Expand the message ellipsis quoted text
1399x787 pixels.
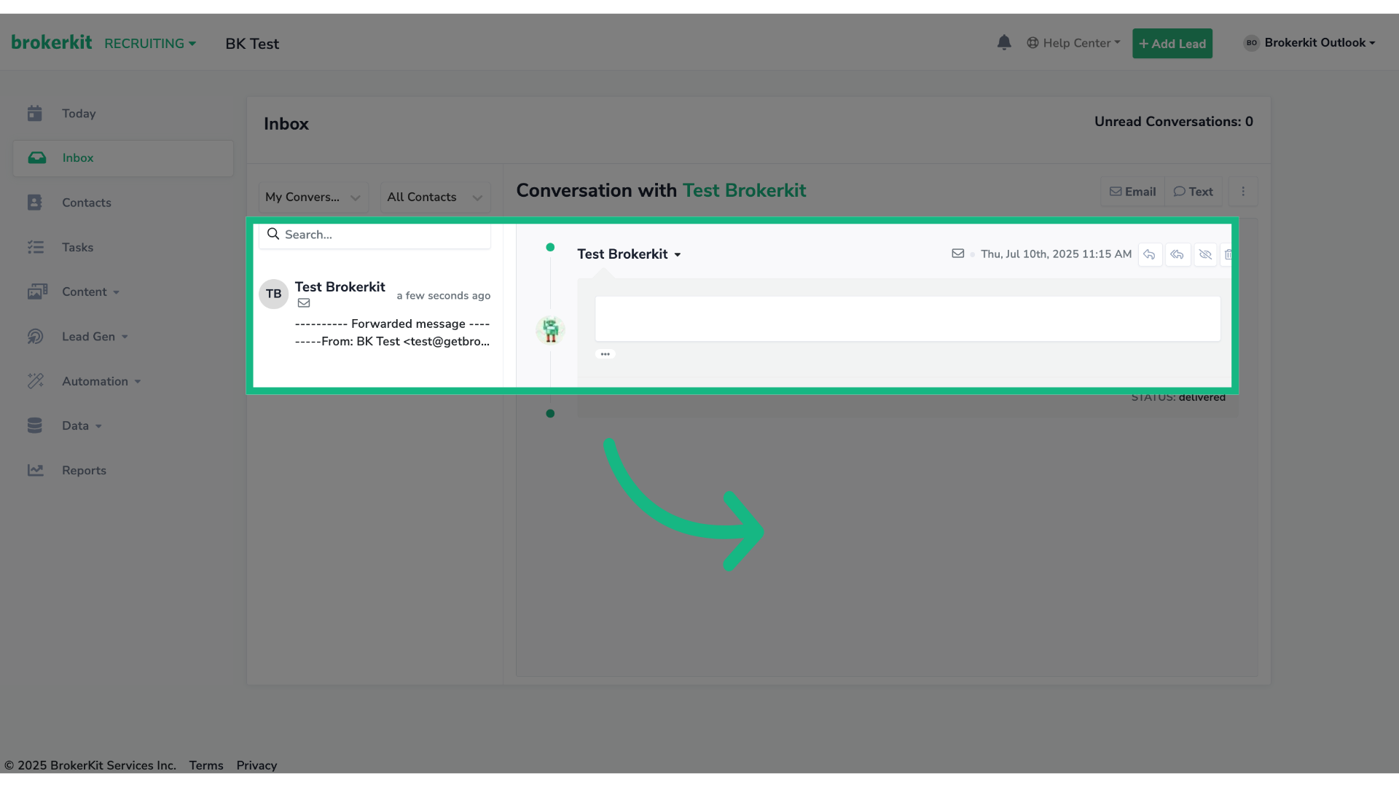pyautogui.click(x=605, y=354)
